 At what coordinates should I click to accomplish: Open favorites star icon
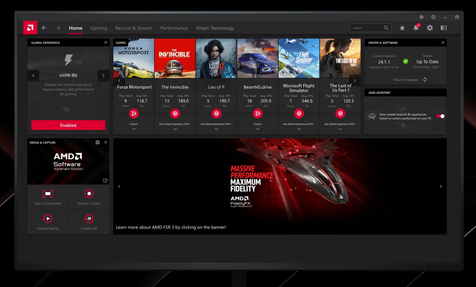click(402, 28)
